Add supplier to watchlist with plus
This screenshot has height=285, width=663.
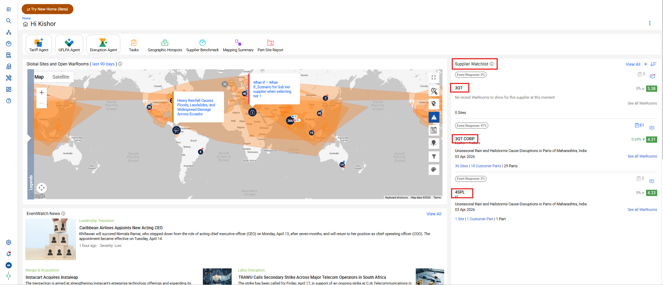(646, 64)
